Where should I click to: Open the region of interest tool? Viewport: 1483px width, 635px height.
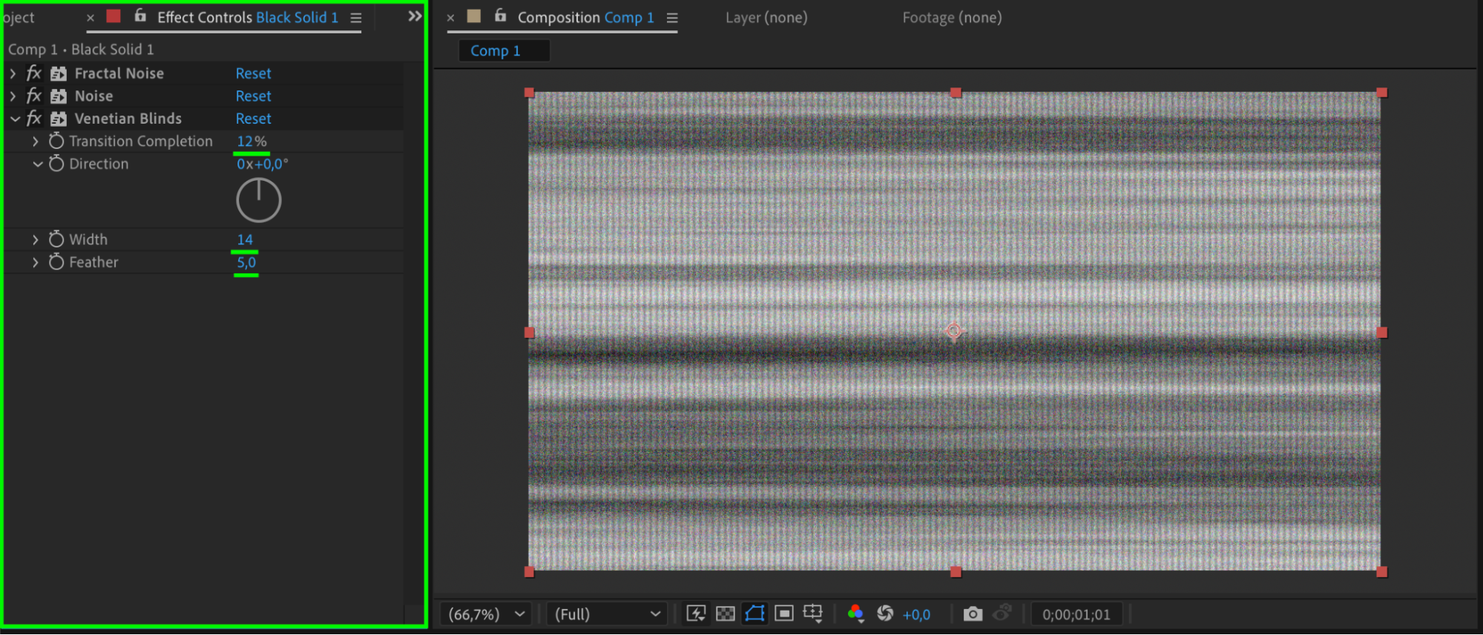784,614
